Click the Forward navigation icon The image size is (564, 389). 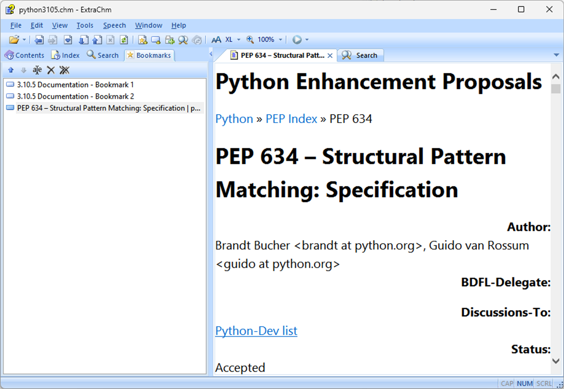pos(53,40)
